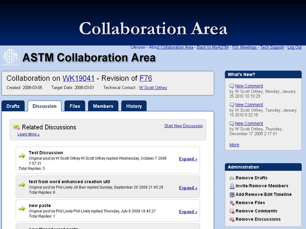Open the WK19041 work item link

coord(78,78)
